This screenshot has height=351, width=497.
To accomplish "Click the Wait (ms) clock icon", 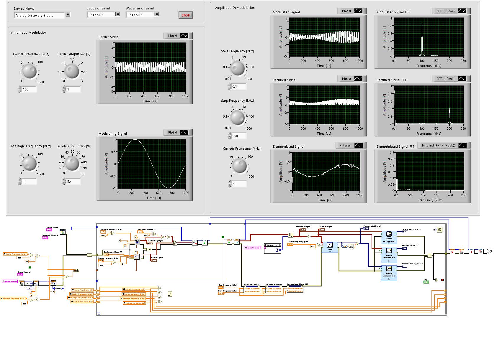I will pos(439,230).
